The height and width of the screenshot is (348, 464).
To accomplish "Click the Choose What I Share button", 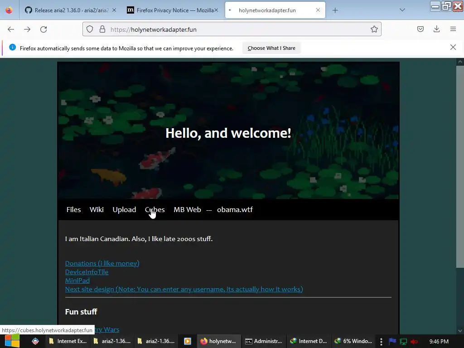I will point(271,48).
